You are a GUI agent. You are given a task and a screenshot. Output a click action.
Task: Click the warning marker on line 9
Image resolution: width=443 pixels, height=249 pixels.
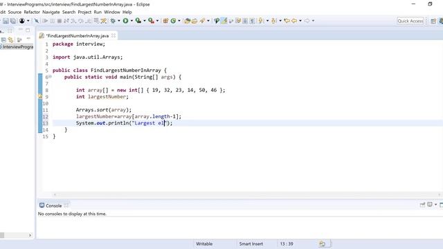point(40,97)
